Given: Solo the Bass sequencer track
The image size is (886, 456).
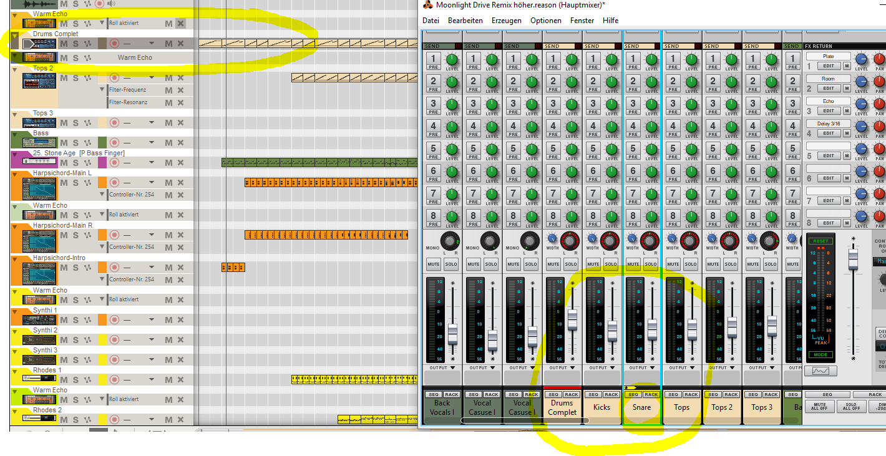Looking at the screenshot, I should pos(75,143).
